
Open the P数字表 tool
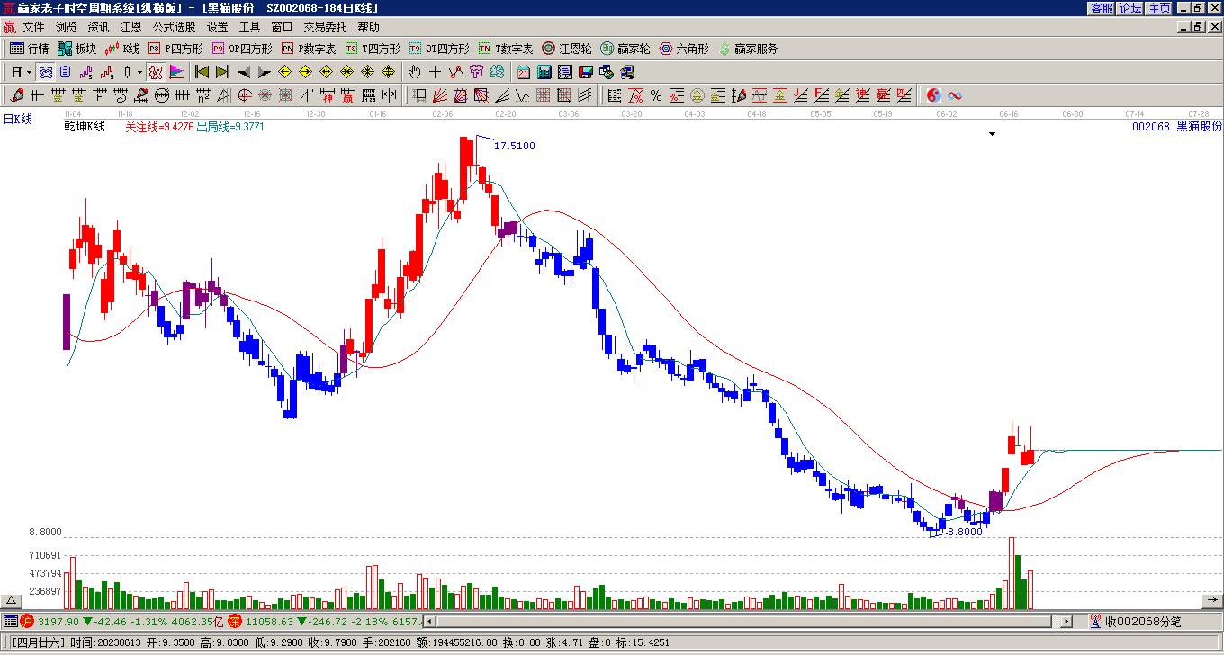coord(309,49)
